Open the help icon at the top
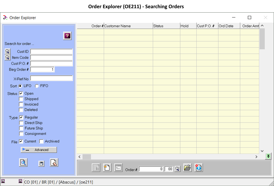 pyautogui.click(x=67, y=36)
